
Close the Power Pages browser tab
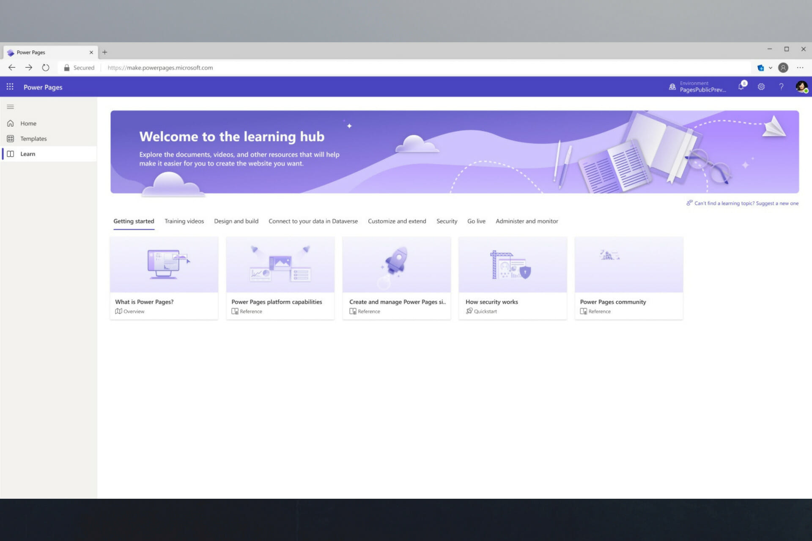(91, 52)
